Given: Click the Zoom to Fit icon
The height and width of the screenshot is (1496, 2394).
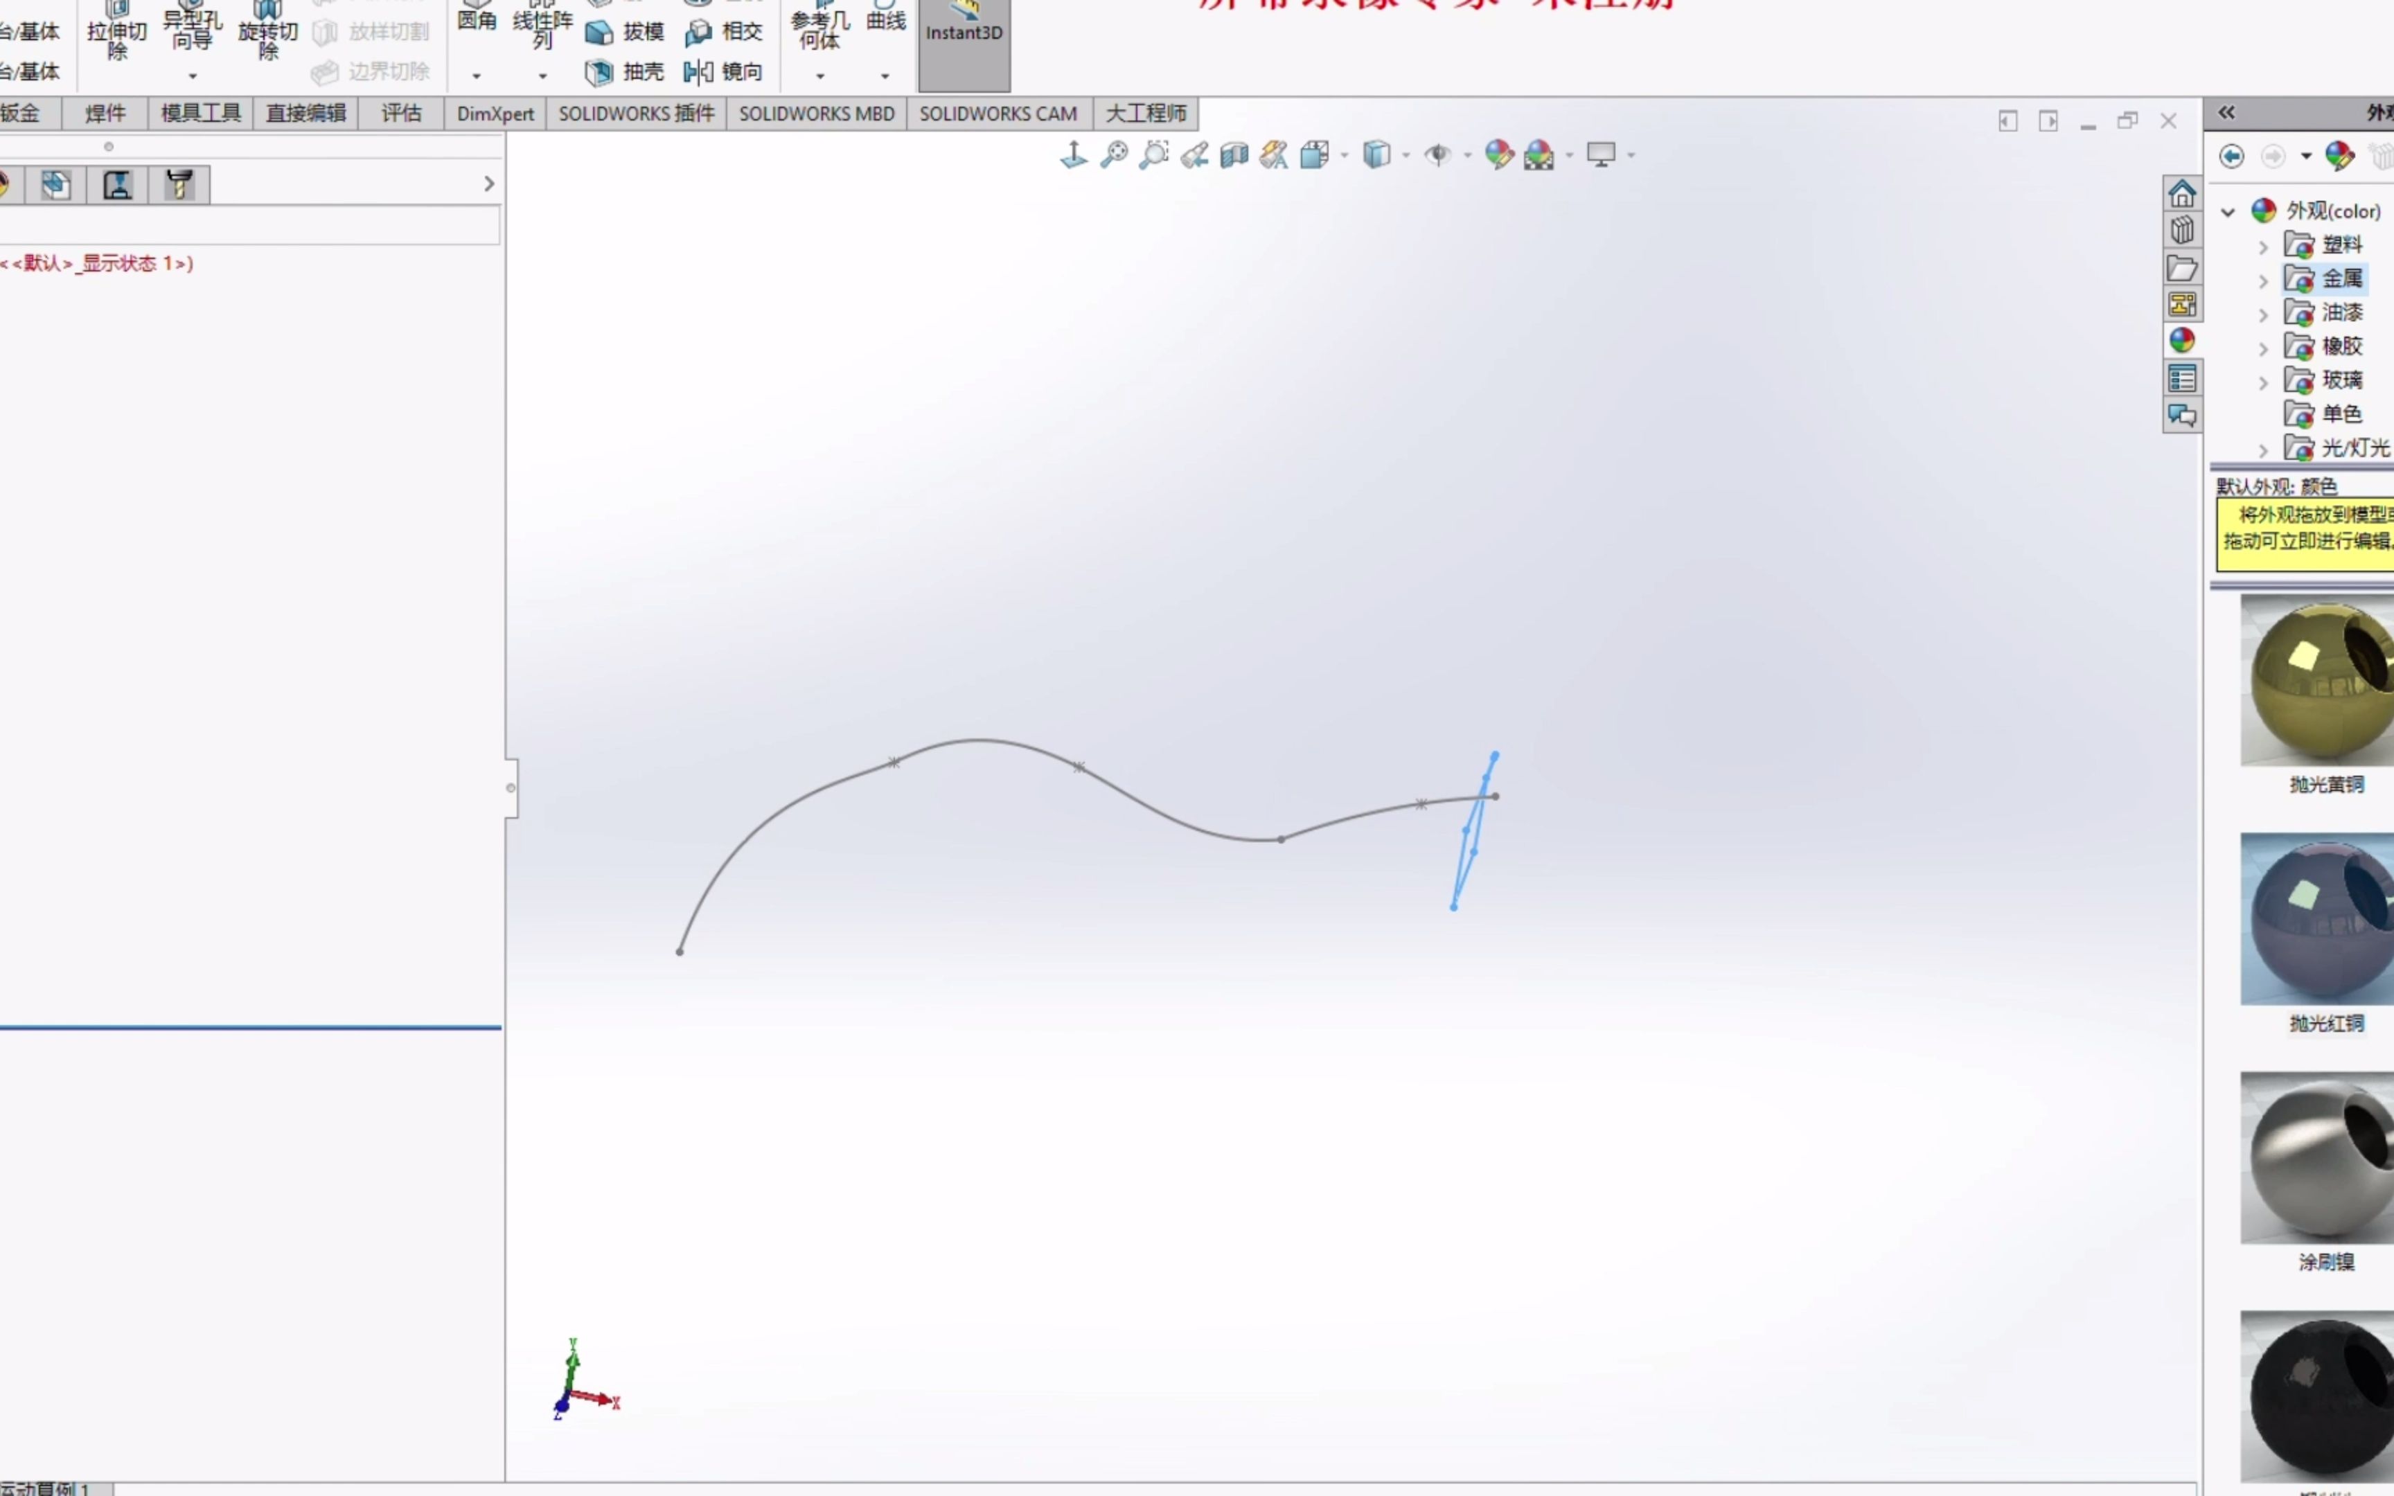Looking at the screenshot, I should point(1114,154).
